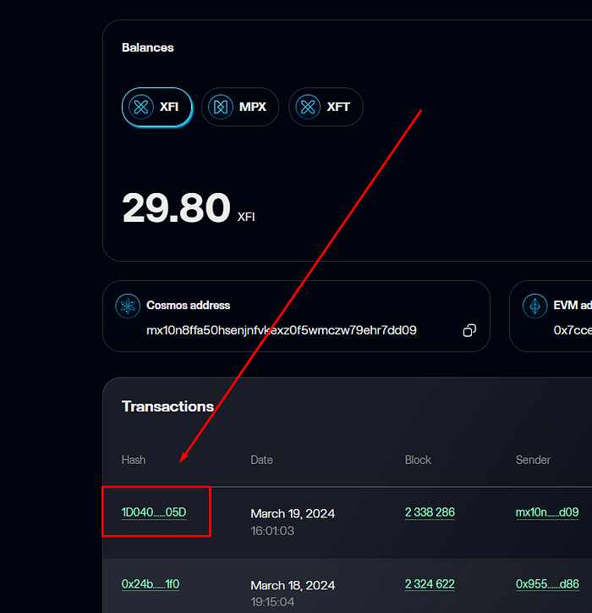Image resolution: width=592 pixels, height=613 pixels.
Task: Click the XFI token icon
Action: 141,107
